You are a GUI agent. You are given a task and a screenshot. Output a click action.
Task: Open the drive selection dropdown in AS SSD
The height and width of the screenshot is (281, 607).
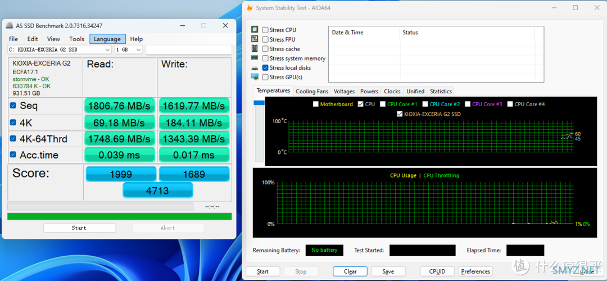(x=60, y=49)
